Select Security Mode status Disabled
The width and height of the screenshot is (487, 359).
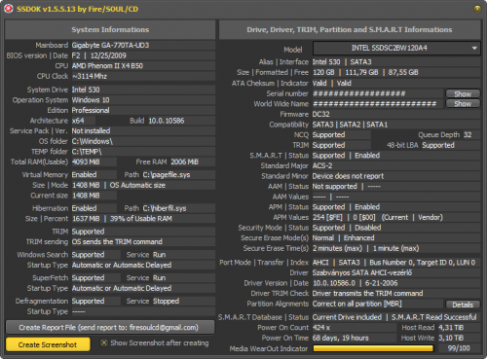[x=368, y=228]
